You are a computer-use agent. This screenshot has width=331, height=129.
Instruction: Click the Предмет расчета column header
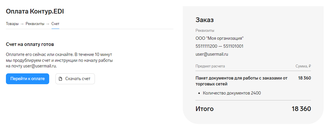tap(210, 66)
